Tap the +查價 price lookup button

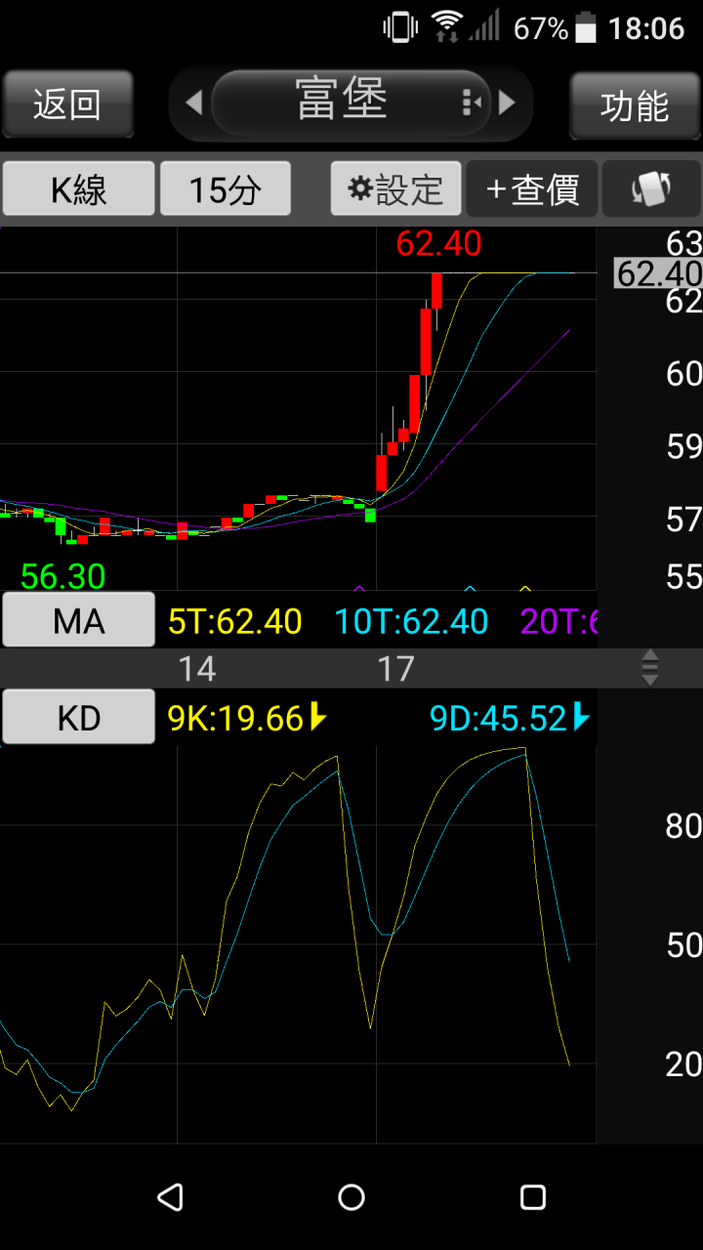(532, 188)
